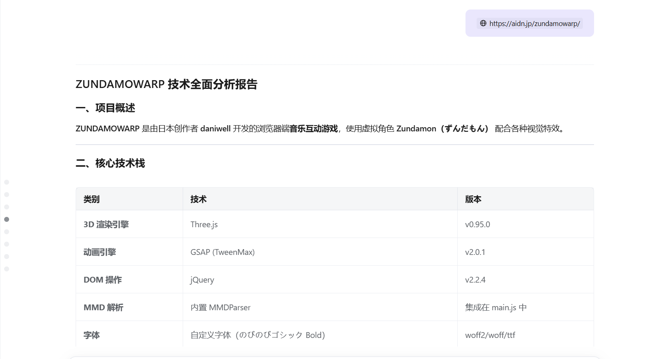Click the seventh outline navigation dot
The image size is (654, 359).
pyautogui.click(x=7, y=257)
